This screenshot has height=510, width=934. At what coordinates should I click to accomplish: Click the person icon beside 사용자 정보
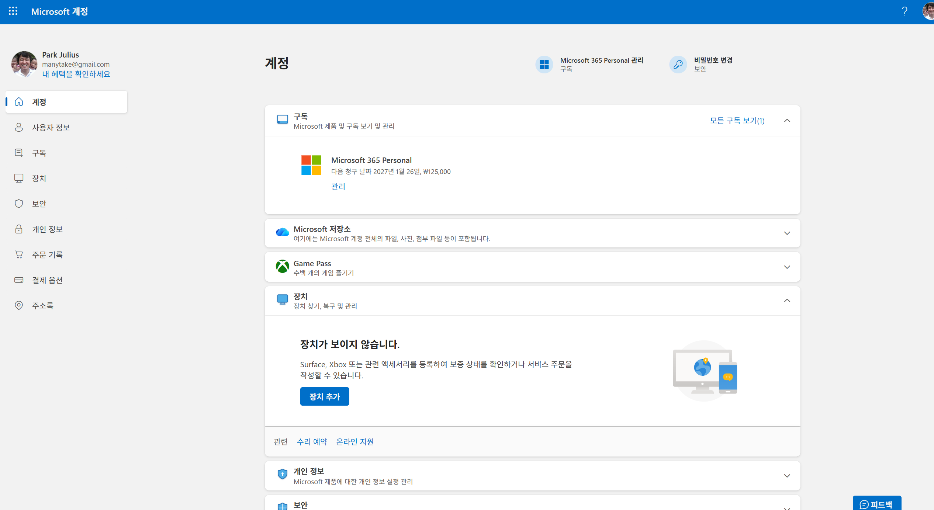coord(19,127)
